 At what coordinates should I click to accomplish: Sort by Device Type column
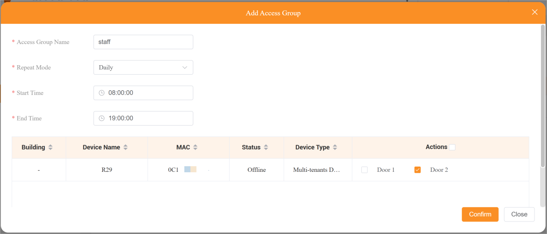click(335, 147)
